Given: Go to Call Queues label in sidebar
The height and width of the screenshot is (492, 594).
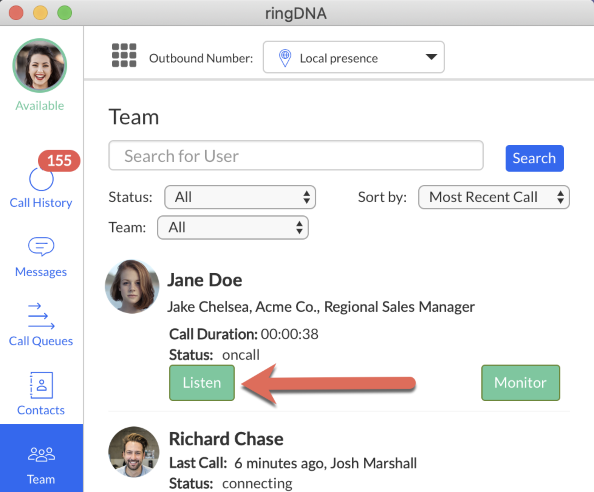Looking at the screenshot, I should [x=41, y=341].
